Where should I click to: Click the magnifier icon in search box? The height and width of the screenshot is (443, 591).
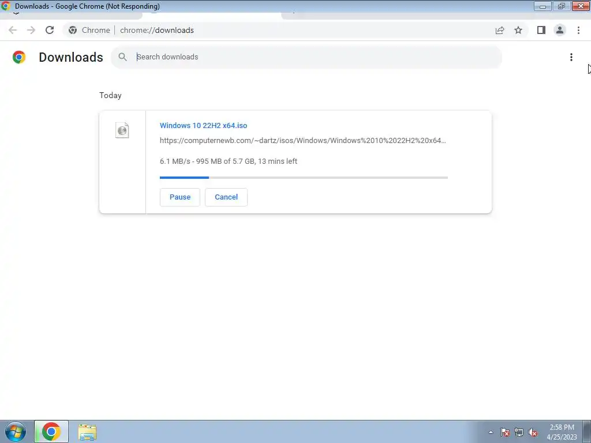click(x=122, y=57)
